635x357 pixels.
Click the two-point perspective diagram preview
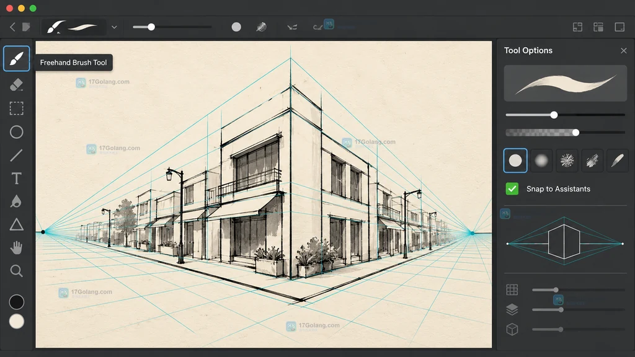(x=564, y=242)
